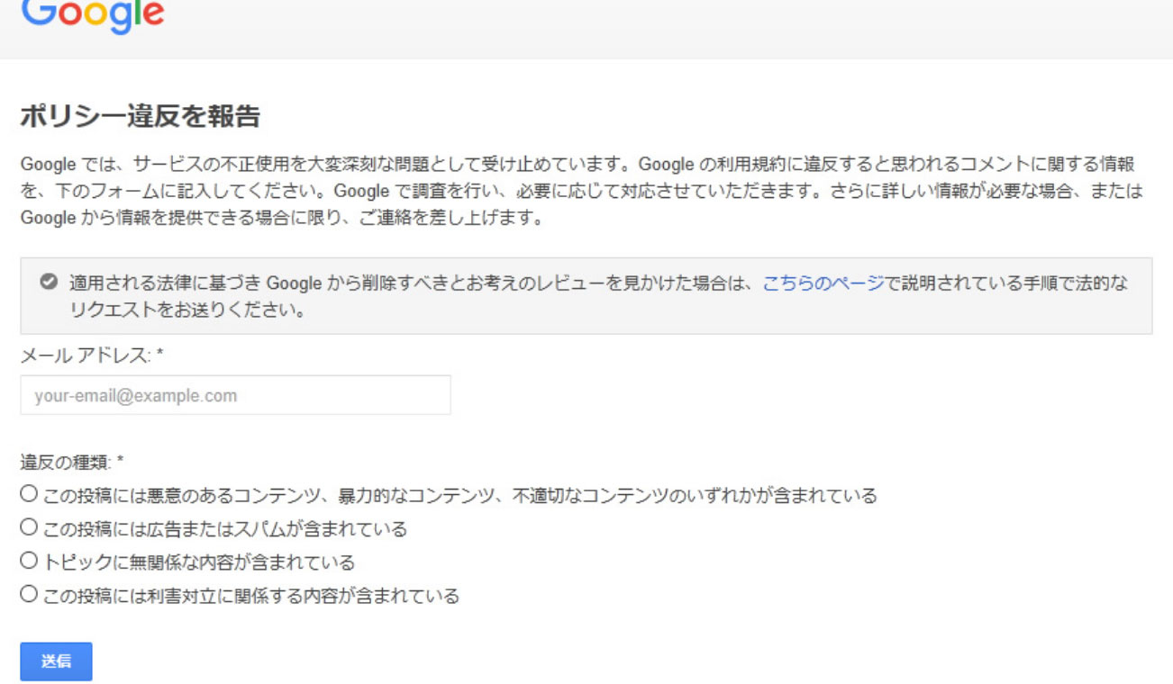The width and height of the screenshot is (1173, 684).
Task: Click the Google logo
Action: pos(93,15)
